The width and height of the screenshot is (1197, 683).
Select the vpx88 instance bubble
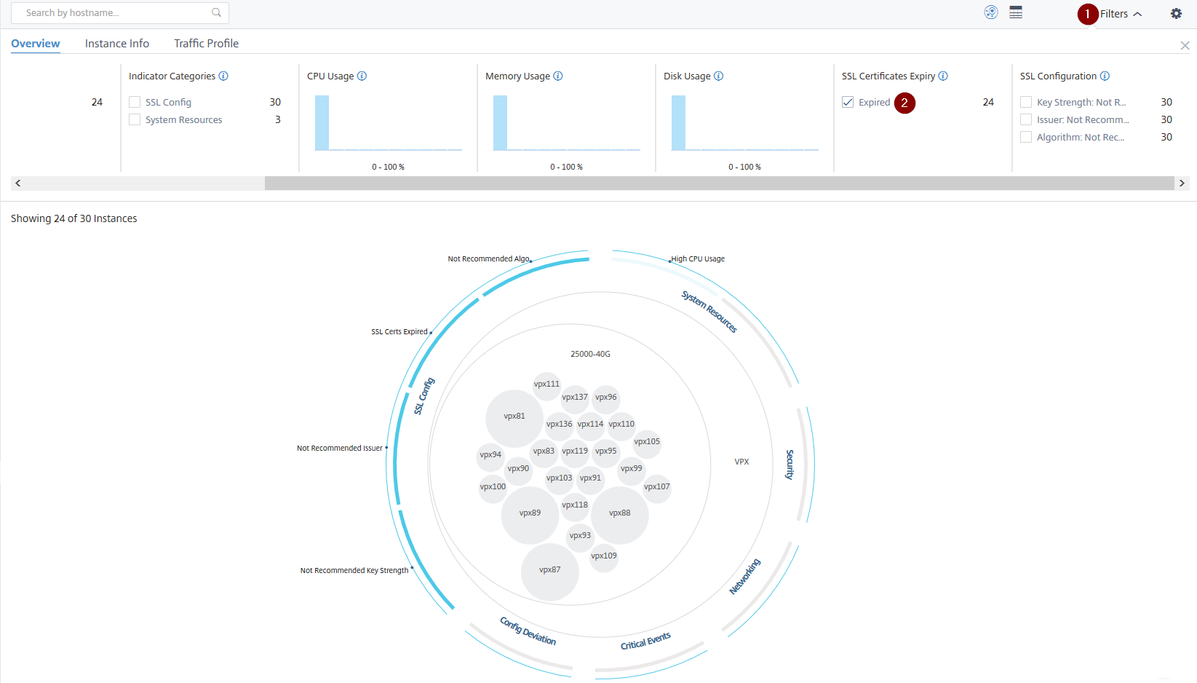click(x=620, y=515)
